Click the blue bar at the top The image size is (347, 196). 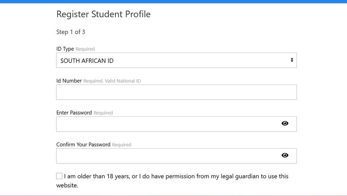point(173,2)
